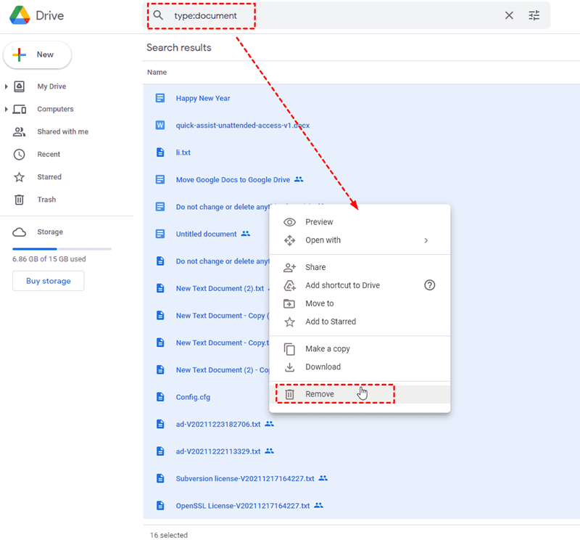Choose Remove from the context menu
Image resolution: width=580 pixels, height=540 pixels.
point(320,394)
